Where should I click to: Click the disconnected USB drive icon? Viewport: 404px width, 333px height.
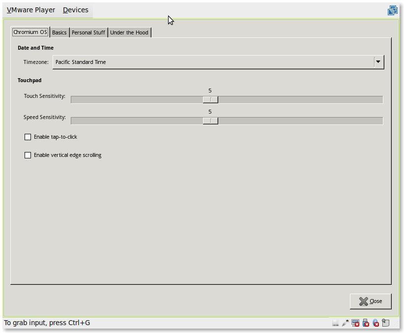tap(366, 323)
